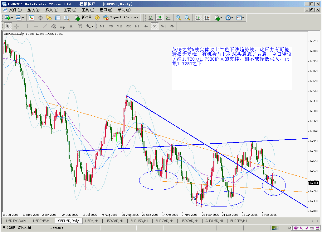The width and height of the screenshot is (322, 232).
Task: Select the Text 'A' drawing tool
Action: (x=71, y=26)
